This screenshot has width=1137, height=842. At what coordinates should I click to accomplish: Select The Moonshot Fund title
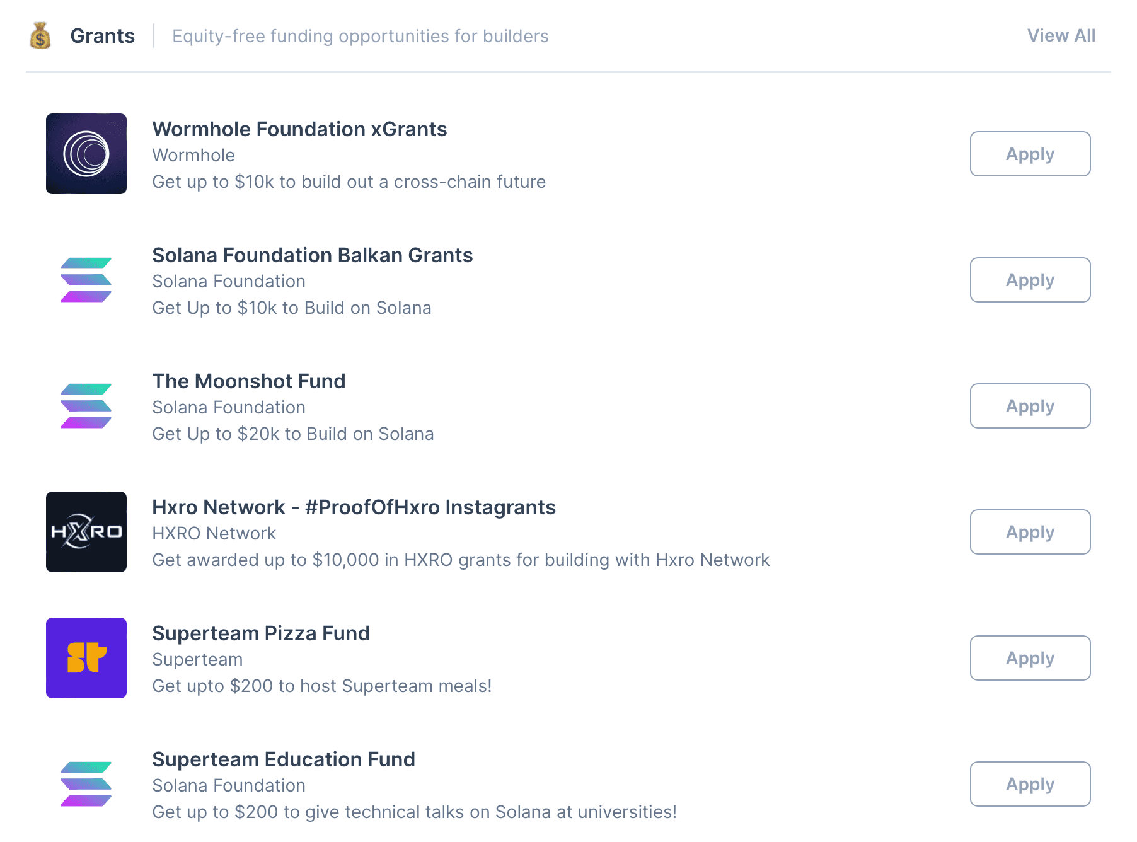click(x=249, y=381)
